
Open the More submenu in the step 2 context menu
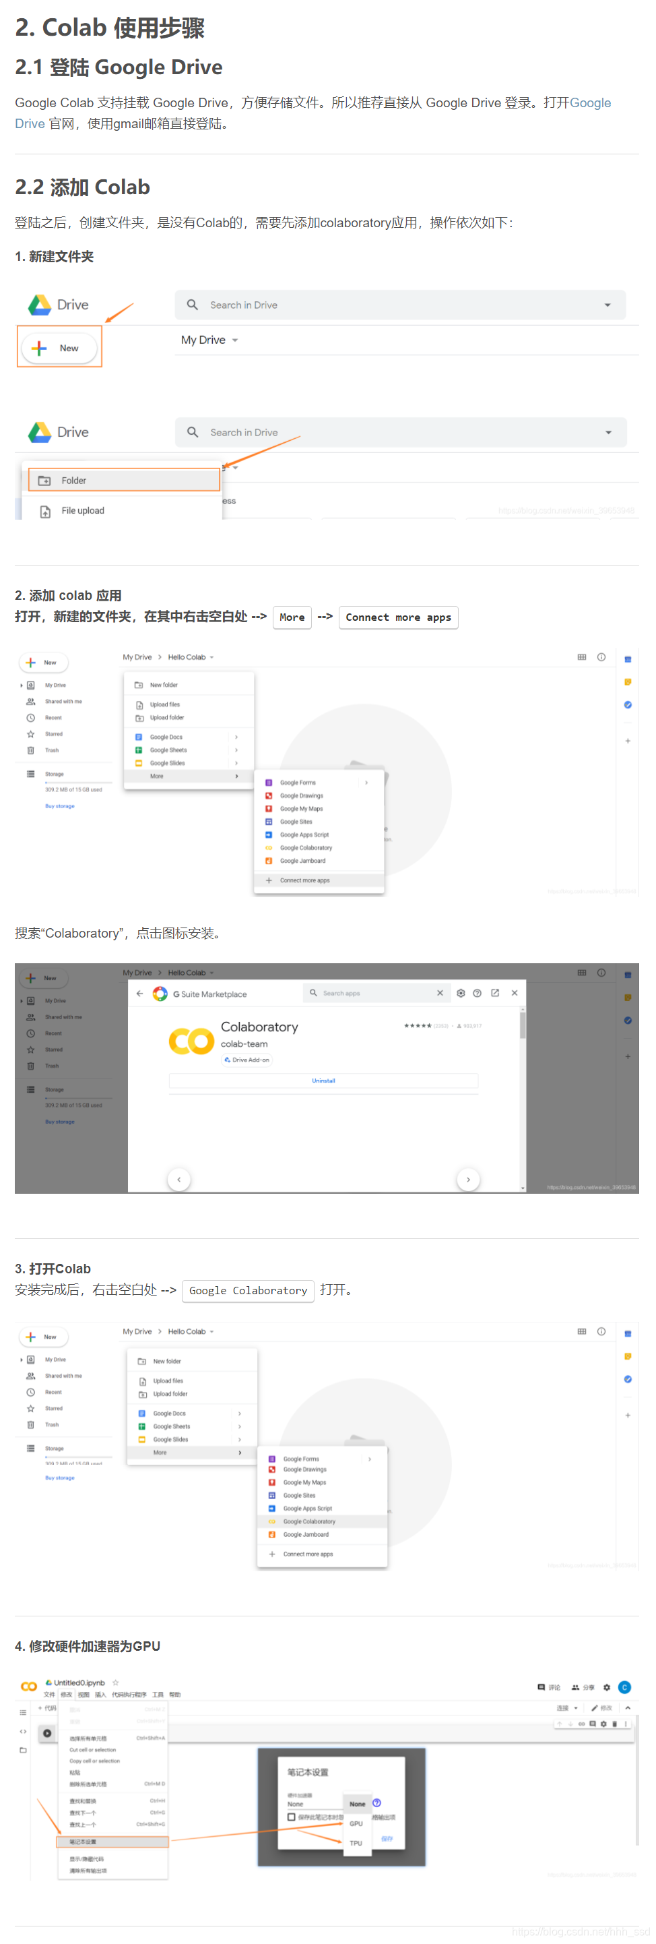189,776
